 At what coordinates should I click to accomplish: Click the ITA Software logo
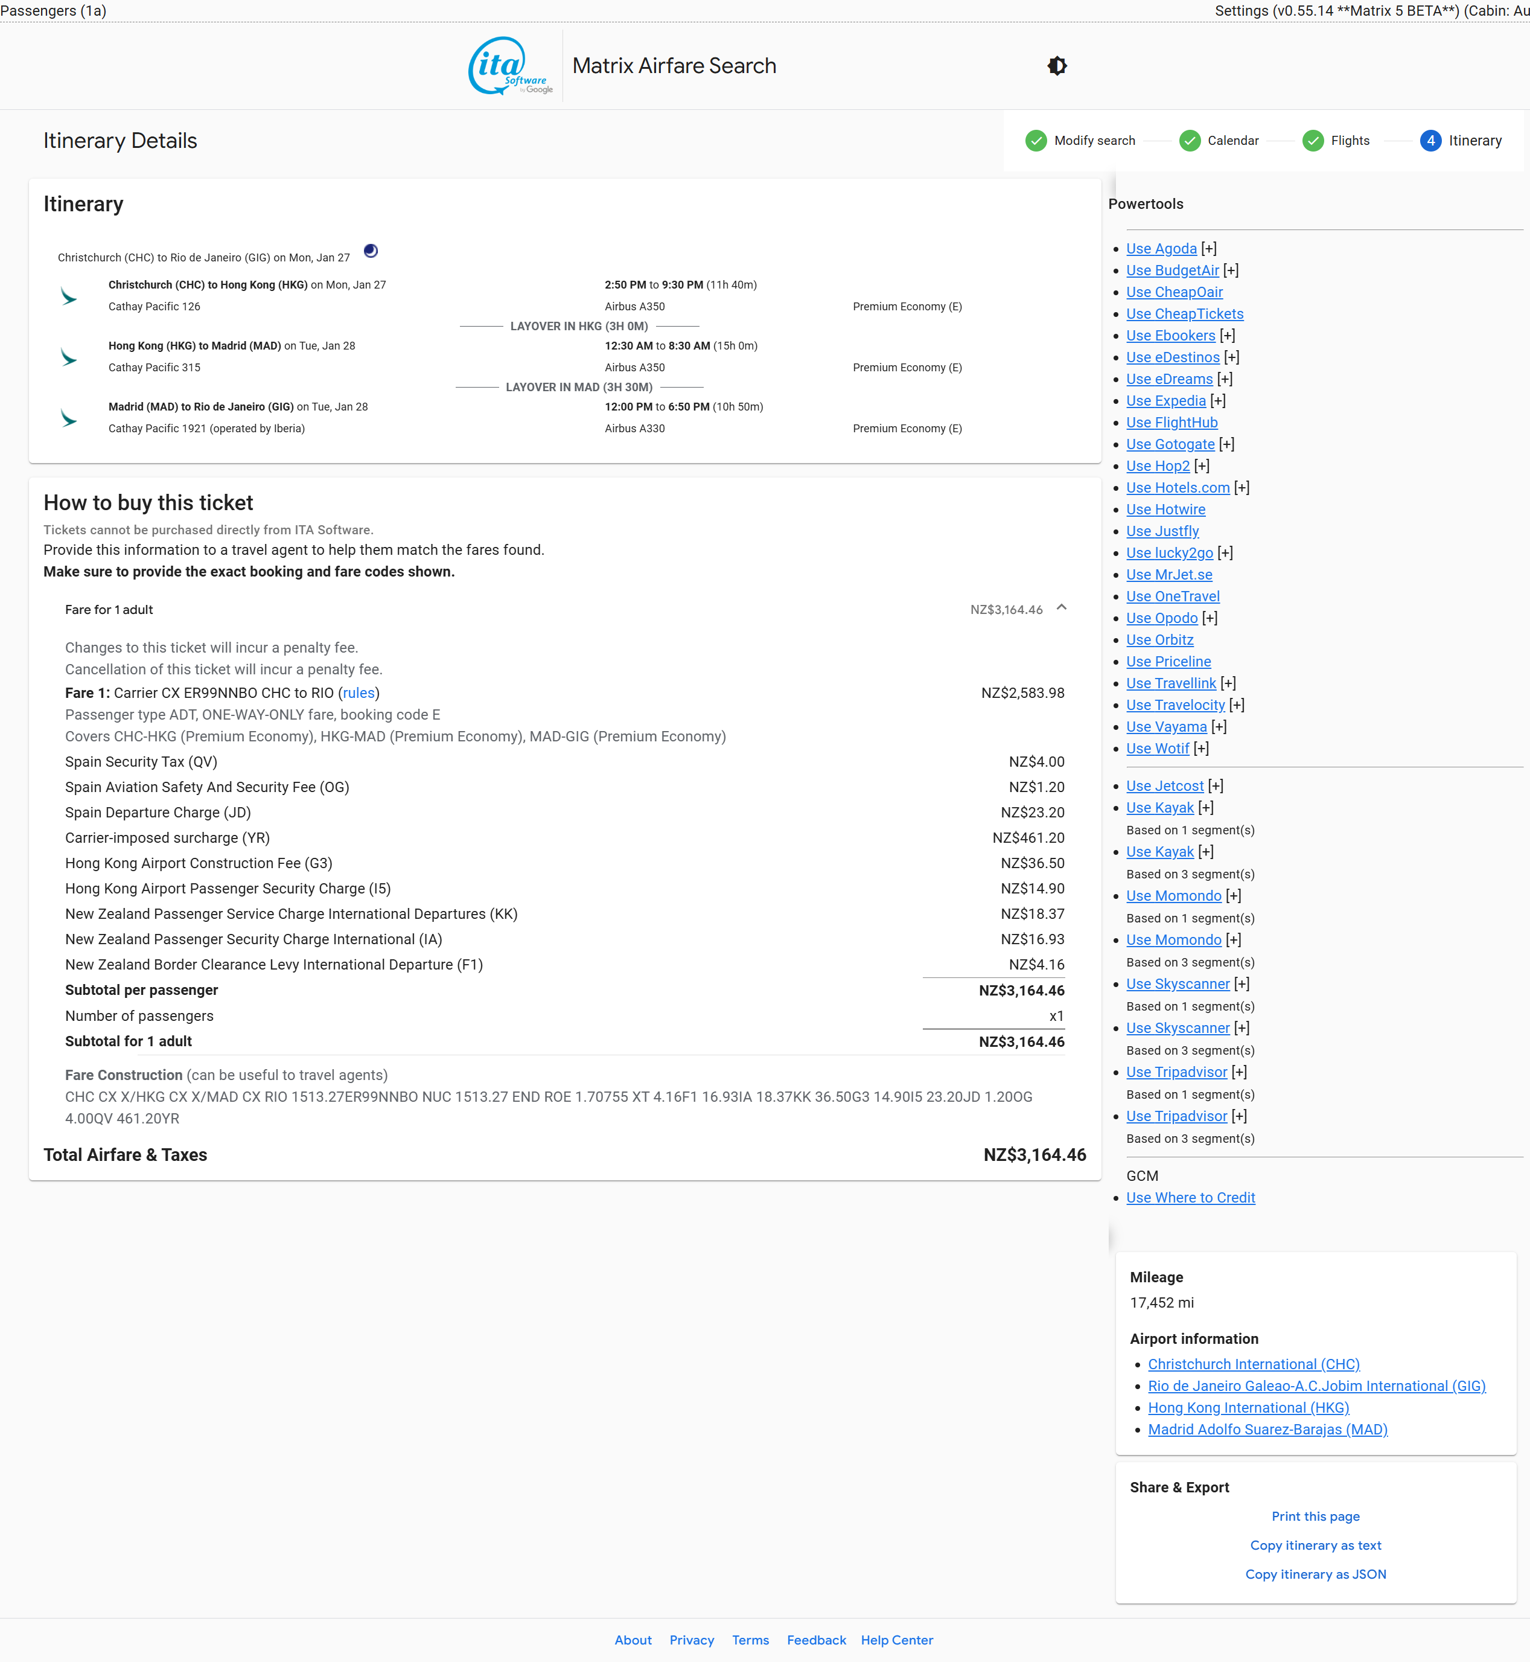[x=510, y=66]
